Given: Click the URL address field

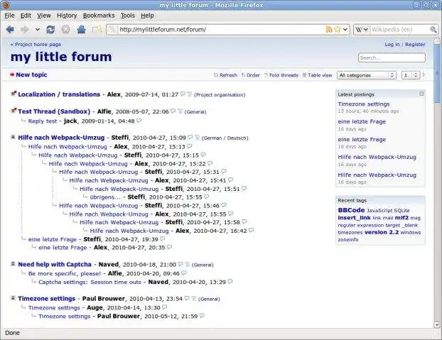Looking at the screenshot, I should (x=221, y=29).
